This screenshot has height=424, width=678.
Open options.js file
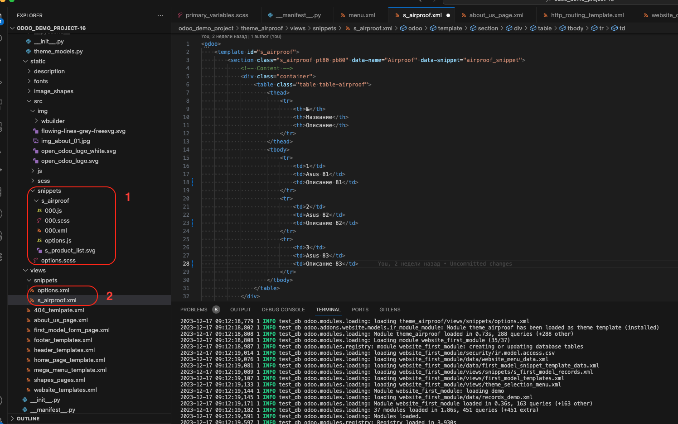click(58, 241)
